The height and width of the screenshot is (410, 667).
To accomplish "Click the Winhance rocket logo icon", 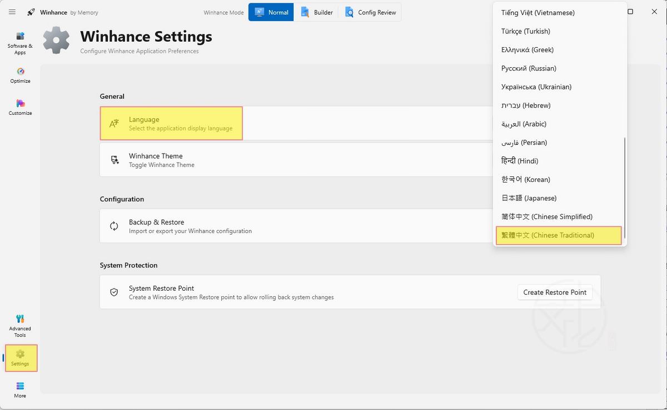I will (31, 12).
